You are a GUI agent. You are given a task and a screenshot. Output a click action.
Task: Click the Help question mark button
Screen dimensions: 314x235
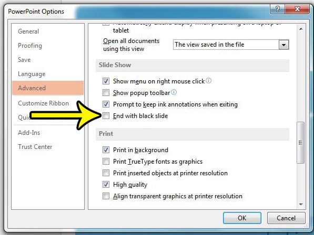tap(277, 9)
